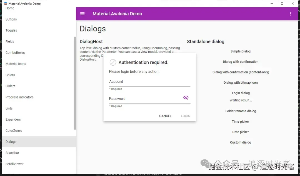Open Dialog with confirmation
The height and width of the screenshot is (176, 300).
tap(241, 62)
